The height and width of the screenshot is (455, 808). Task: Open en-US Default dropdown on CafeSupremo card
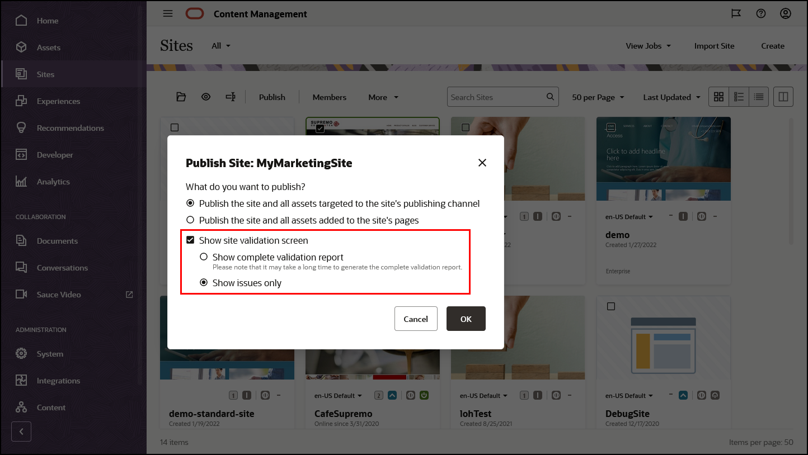tap(338, 396)
